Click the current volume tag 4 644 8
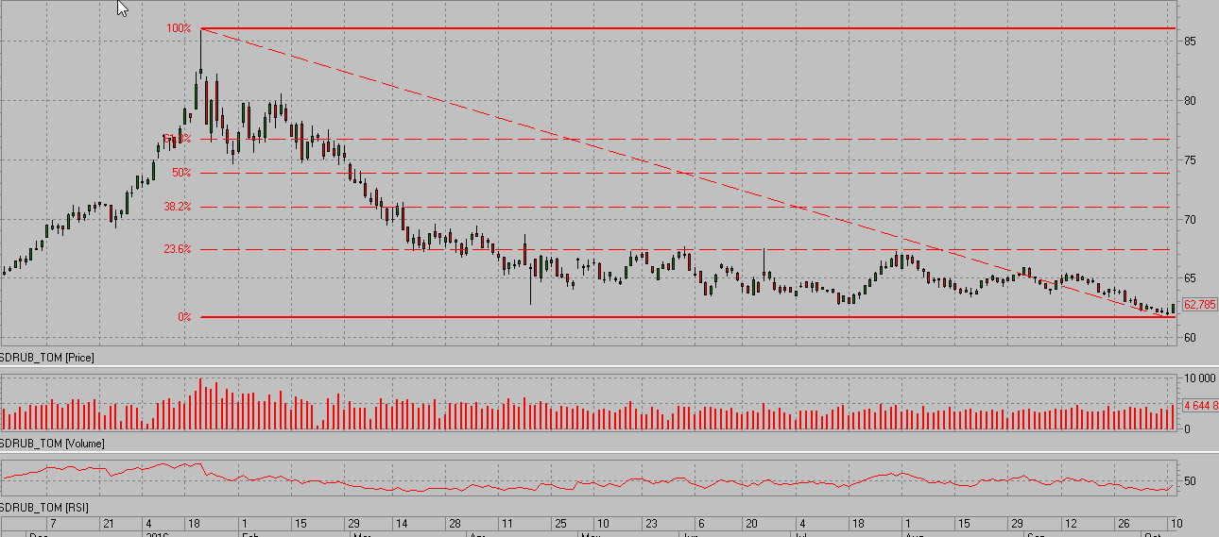The width and height of the screenshot is (1219, 537). point(1200,406)
